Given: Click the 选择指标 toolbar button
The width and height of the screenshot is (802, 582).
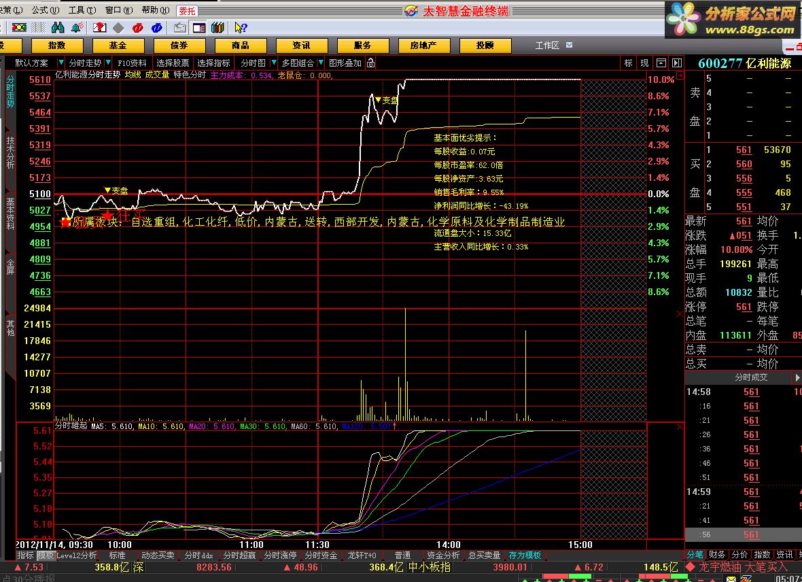Looking at the screenshot, I should 213,63.
